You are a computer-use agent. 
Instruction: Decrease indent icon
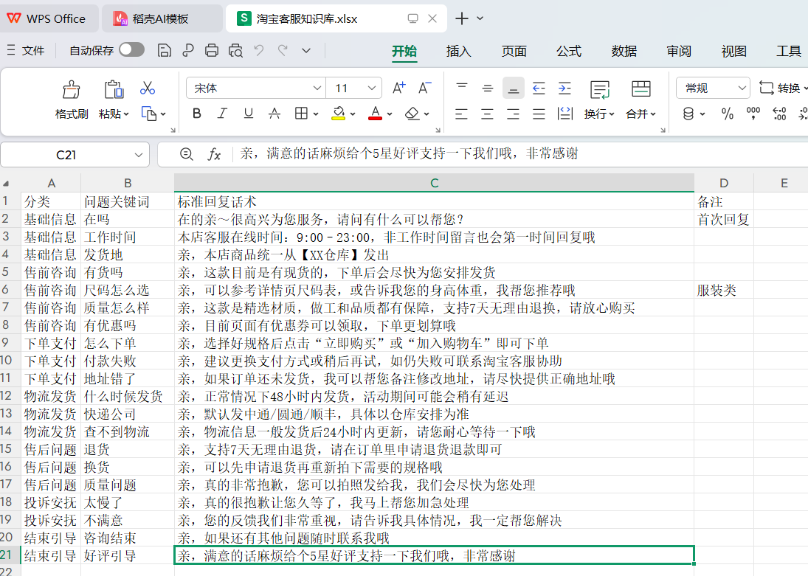[x=539, y=88]
